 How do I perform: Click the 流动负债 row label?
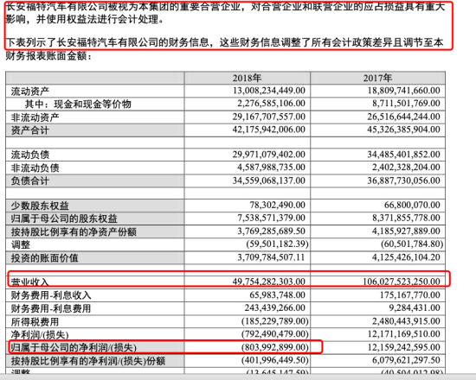click(x=30, y=155)
